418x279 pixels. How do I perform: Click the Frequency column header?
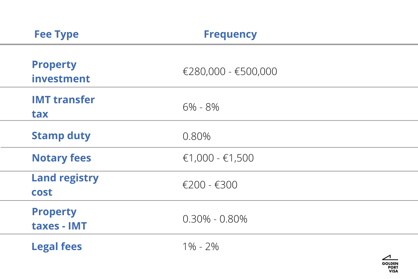(x=230, y=34)
